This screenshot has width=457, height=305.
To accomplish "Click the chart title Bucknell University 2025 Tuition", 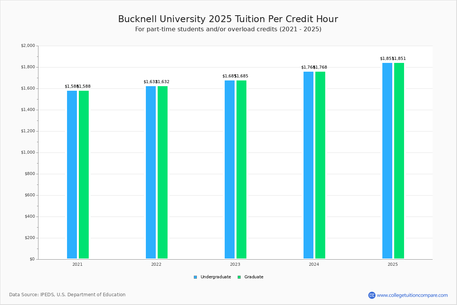I will click(x=228, y=19).
